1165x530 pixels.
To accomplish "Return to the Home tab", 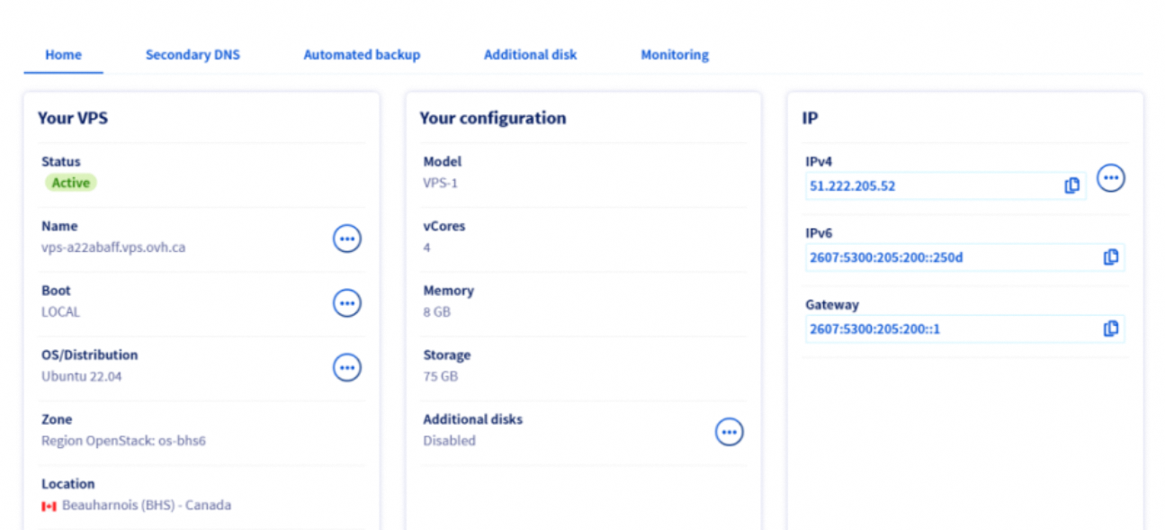I will click(63, 55).
